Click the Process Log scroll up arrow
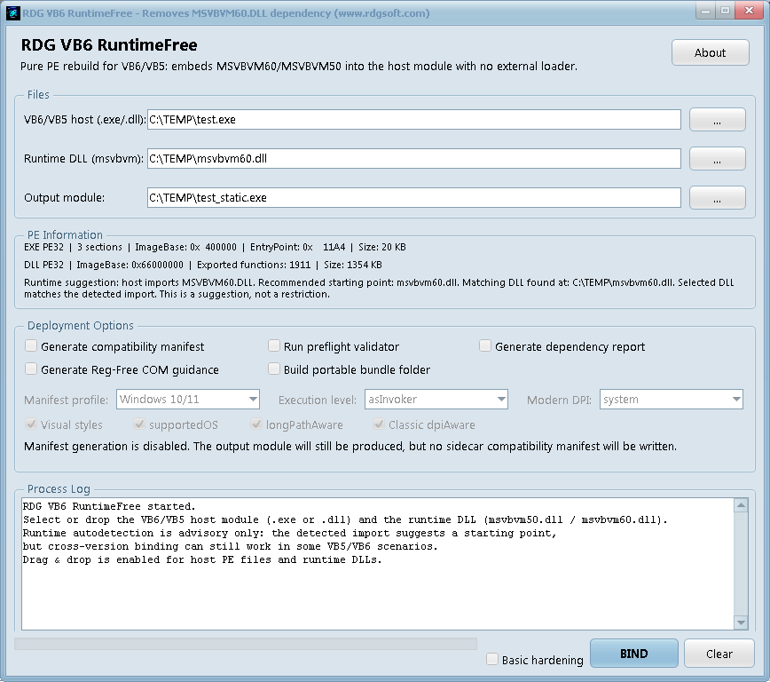 tap(741, 505)
